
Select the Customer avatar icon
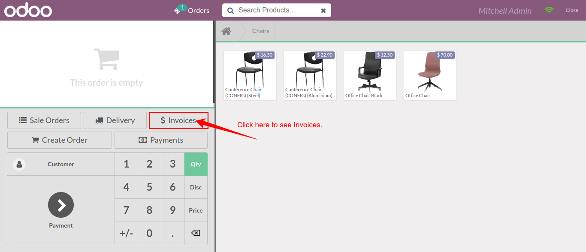point(19,164)
